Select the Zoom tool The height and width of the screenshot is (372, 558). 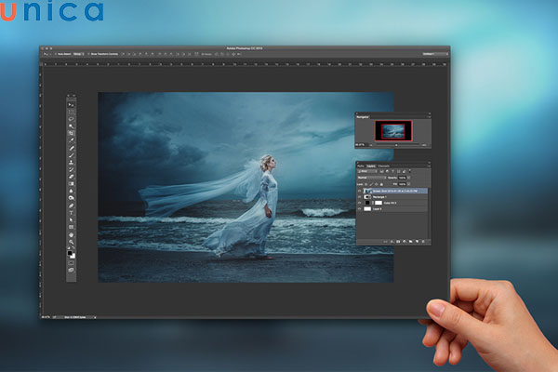tap(72, 242)
